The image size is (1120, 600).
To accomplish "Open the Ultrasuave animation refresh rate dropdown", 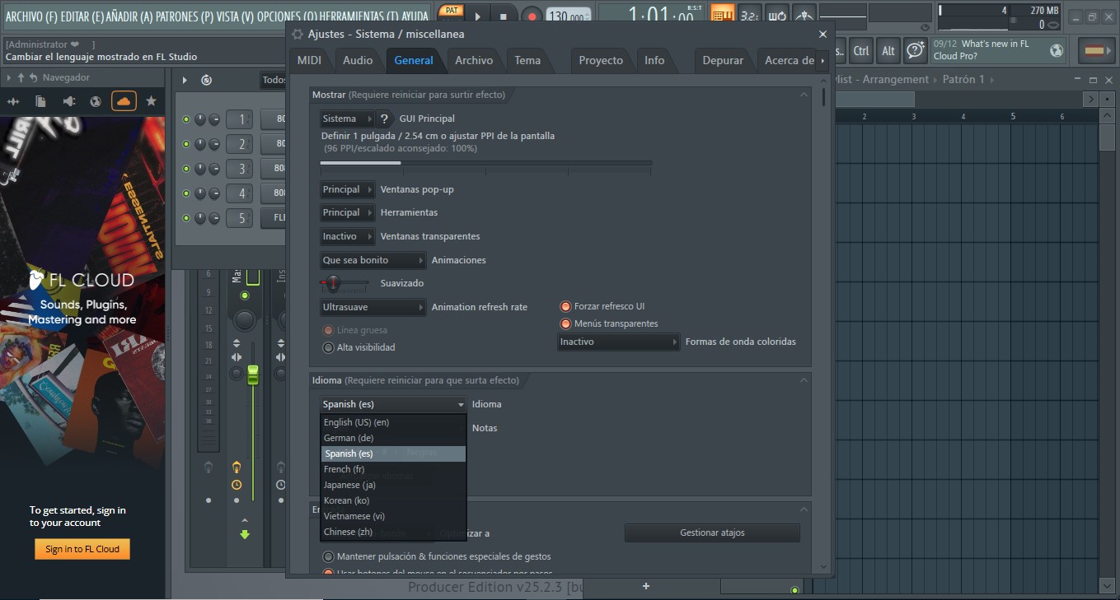I will 372,307.
